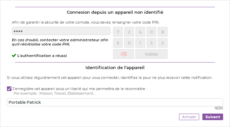This screenshot has width=230, height=127.
Task: Tap digit 5 on the PIN keypad
Action: [163, 43]
